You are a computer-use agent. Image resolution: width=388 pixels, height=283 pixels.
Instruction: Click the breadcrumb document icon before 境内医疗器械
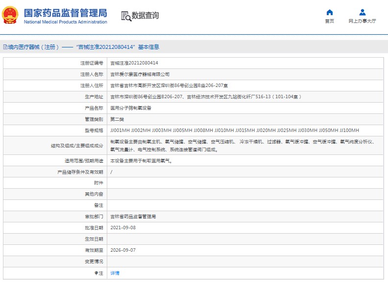(x=5, y=47)
